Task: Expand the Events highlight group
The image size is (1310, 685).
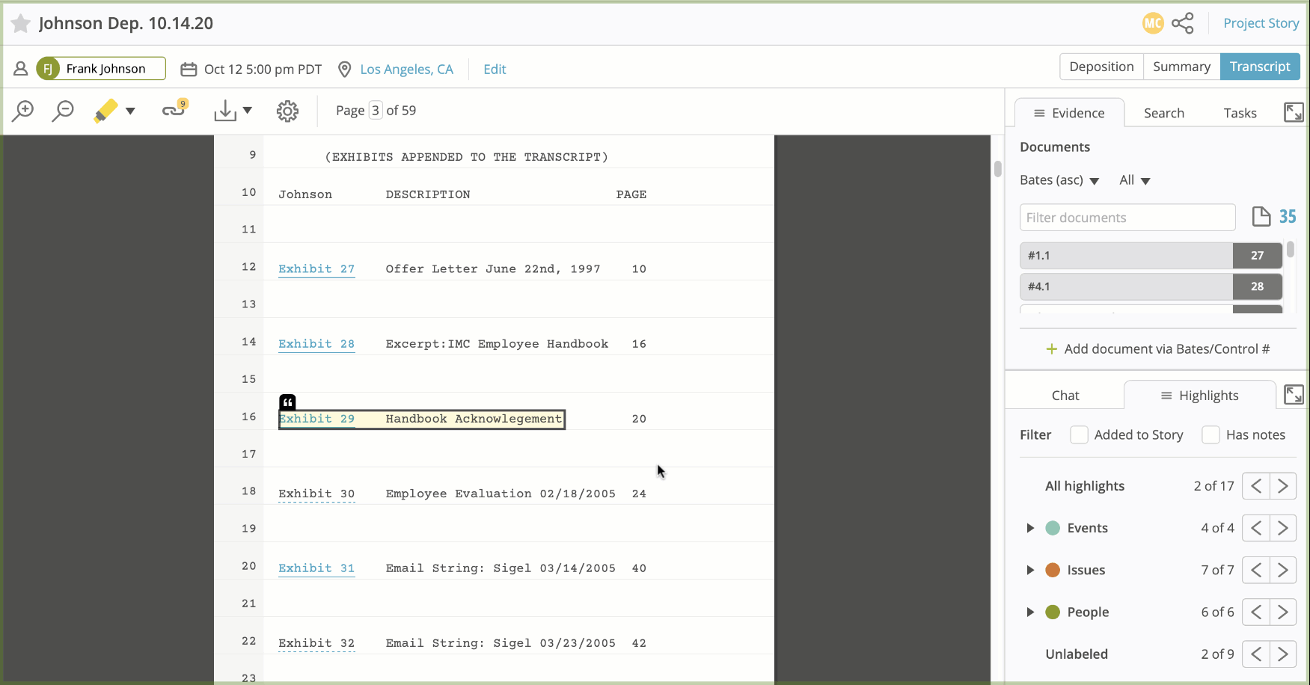Action: coord(1030,528)
